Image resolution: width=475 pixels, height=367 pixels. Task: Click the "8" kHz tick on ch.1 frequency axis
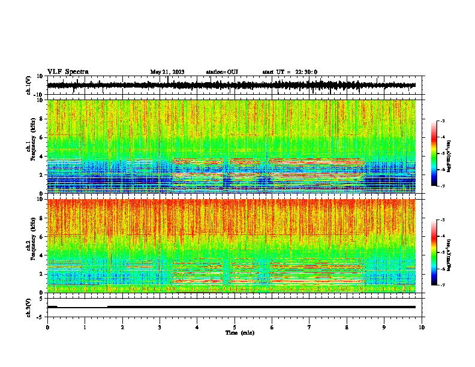point(41,119)
